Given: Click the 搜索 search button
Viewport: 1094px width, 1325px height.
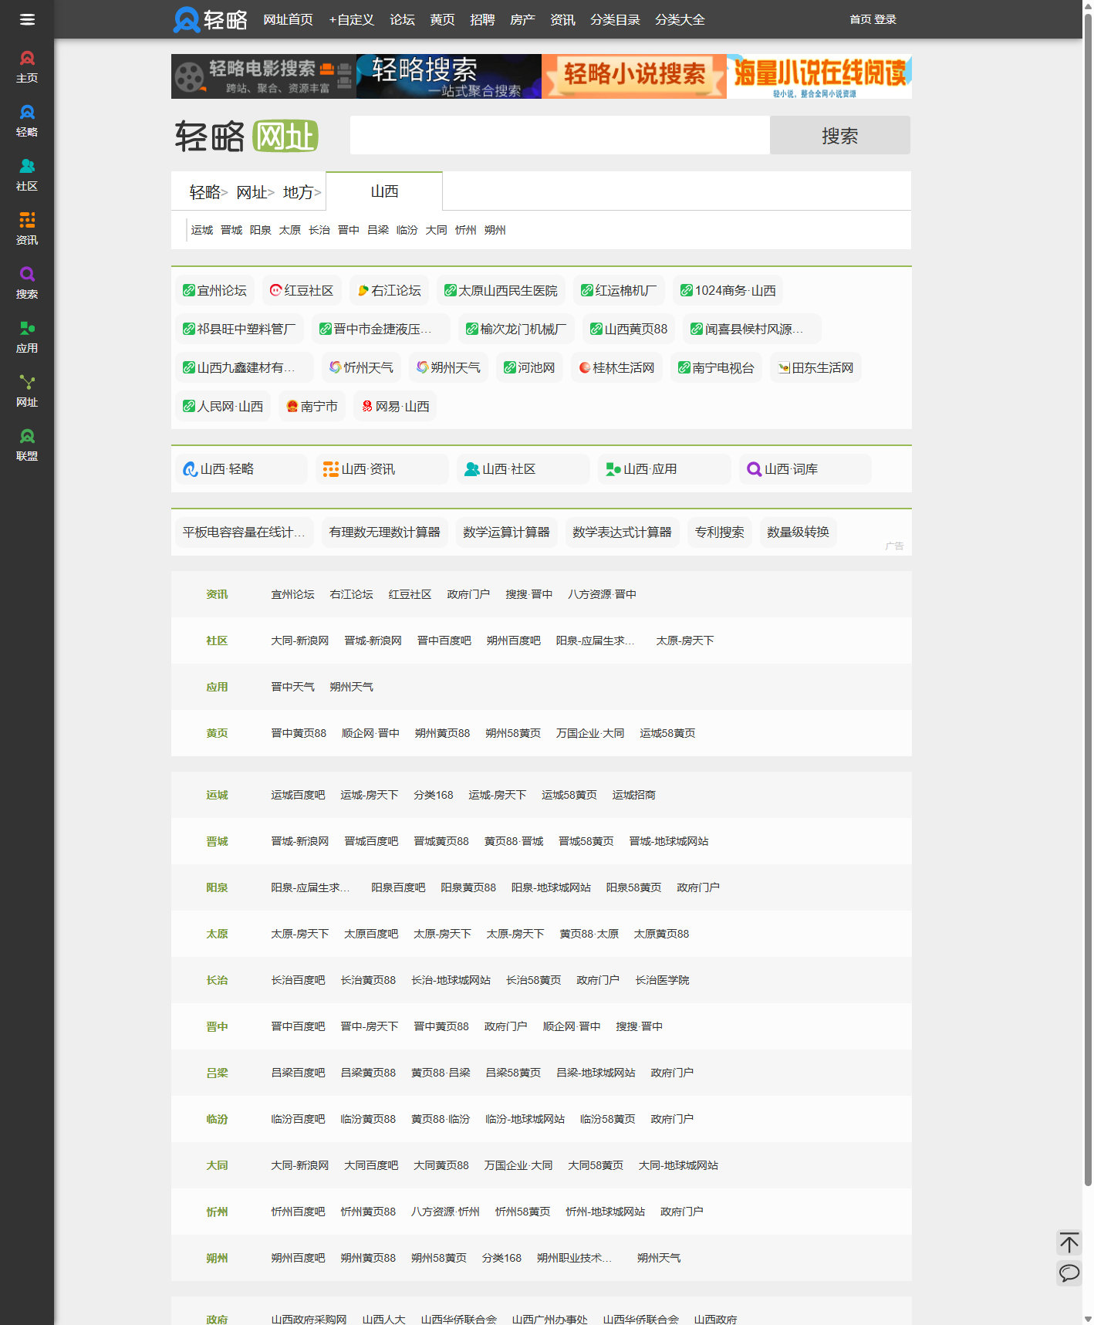Looking at the screenshot, I should tap(839, 136).
